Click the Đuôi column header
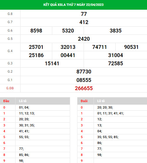 click(84, 101)
